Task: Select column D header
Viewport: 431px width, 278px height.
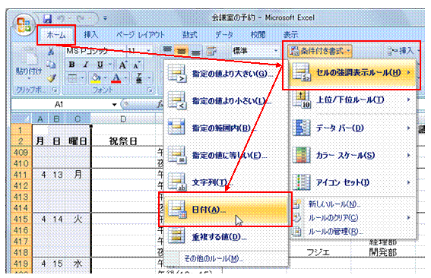Action: coord(123,119)
